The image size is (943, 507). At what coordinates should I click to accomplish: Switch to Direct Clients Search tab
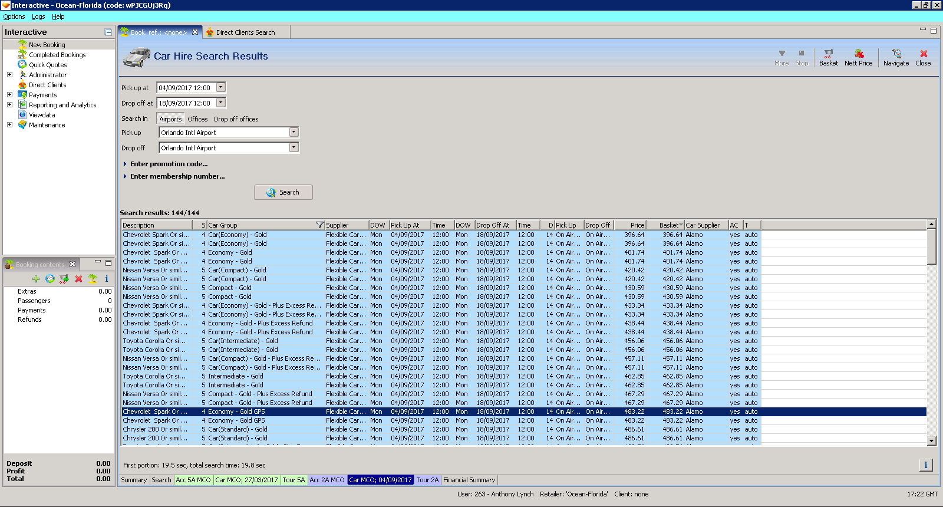point(245,32)
